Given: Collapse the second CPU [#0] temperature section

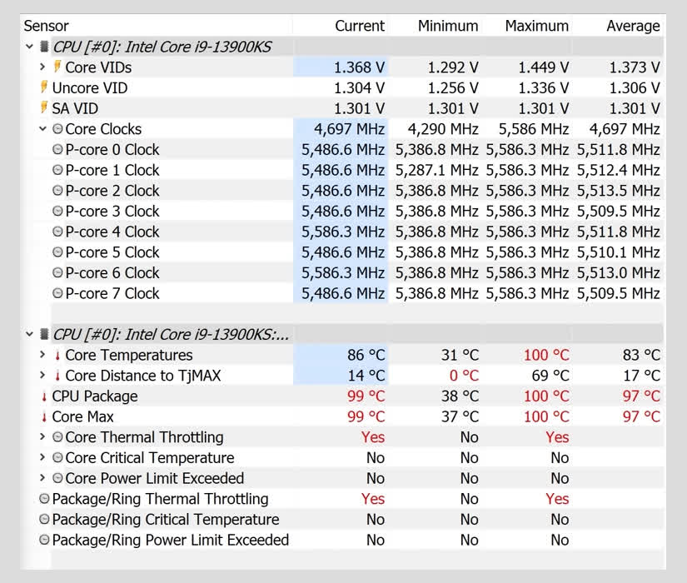Looking at the screenshot, I should [x=30, y=335].
